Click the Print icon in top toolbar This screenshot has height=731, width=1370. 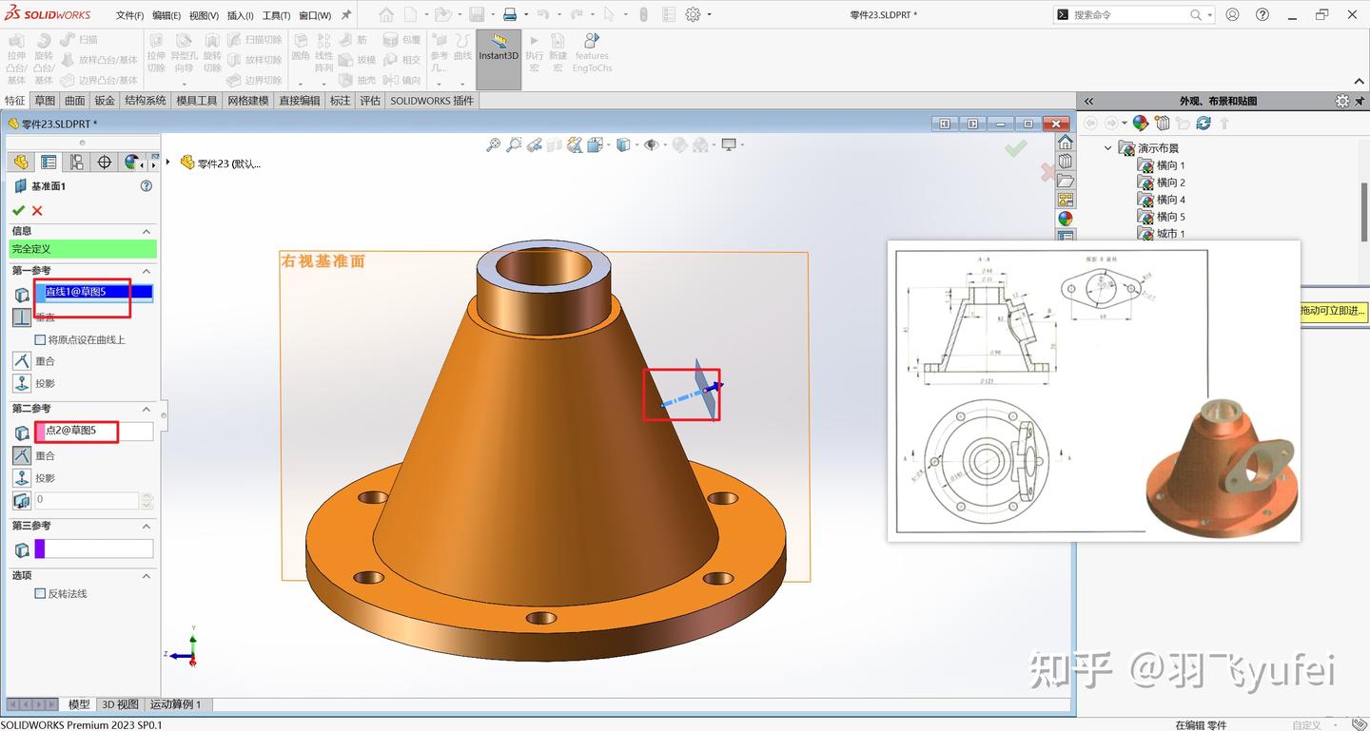[x=509, y=14]
